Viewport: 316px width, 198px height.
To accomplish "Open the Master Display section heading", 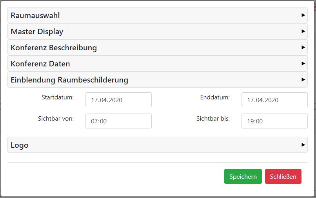I will (37, 32).
